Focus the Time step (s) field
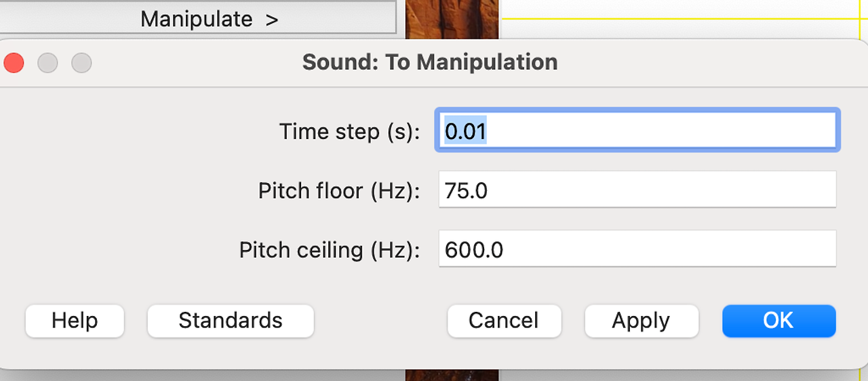 point(637,130)
